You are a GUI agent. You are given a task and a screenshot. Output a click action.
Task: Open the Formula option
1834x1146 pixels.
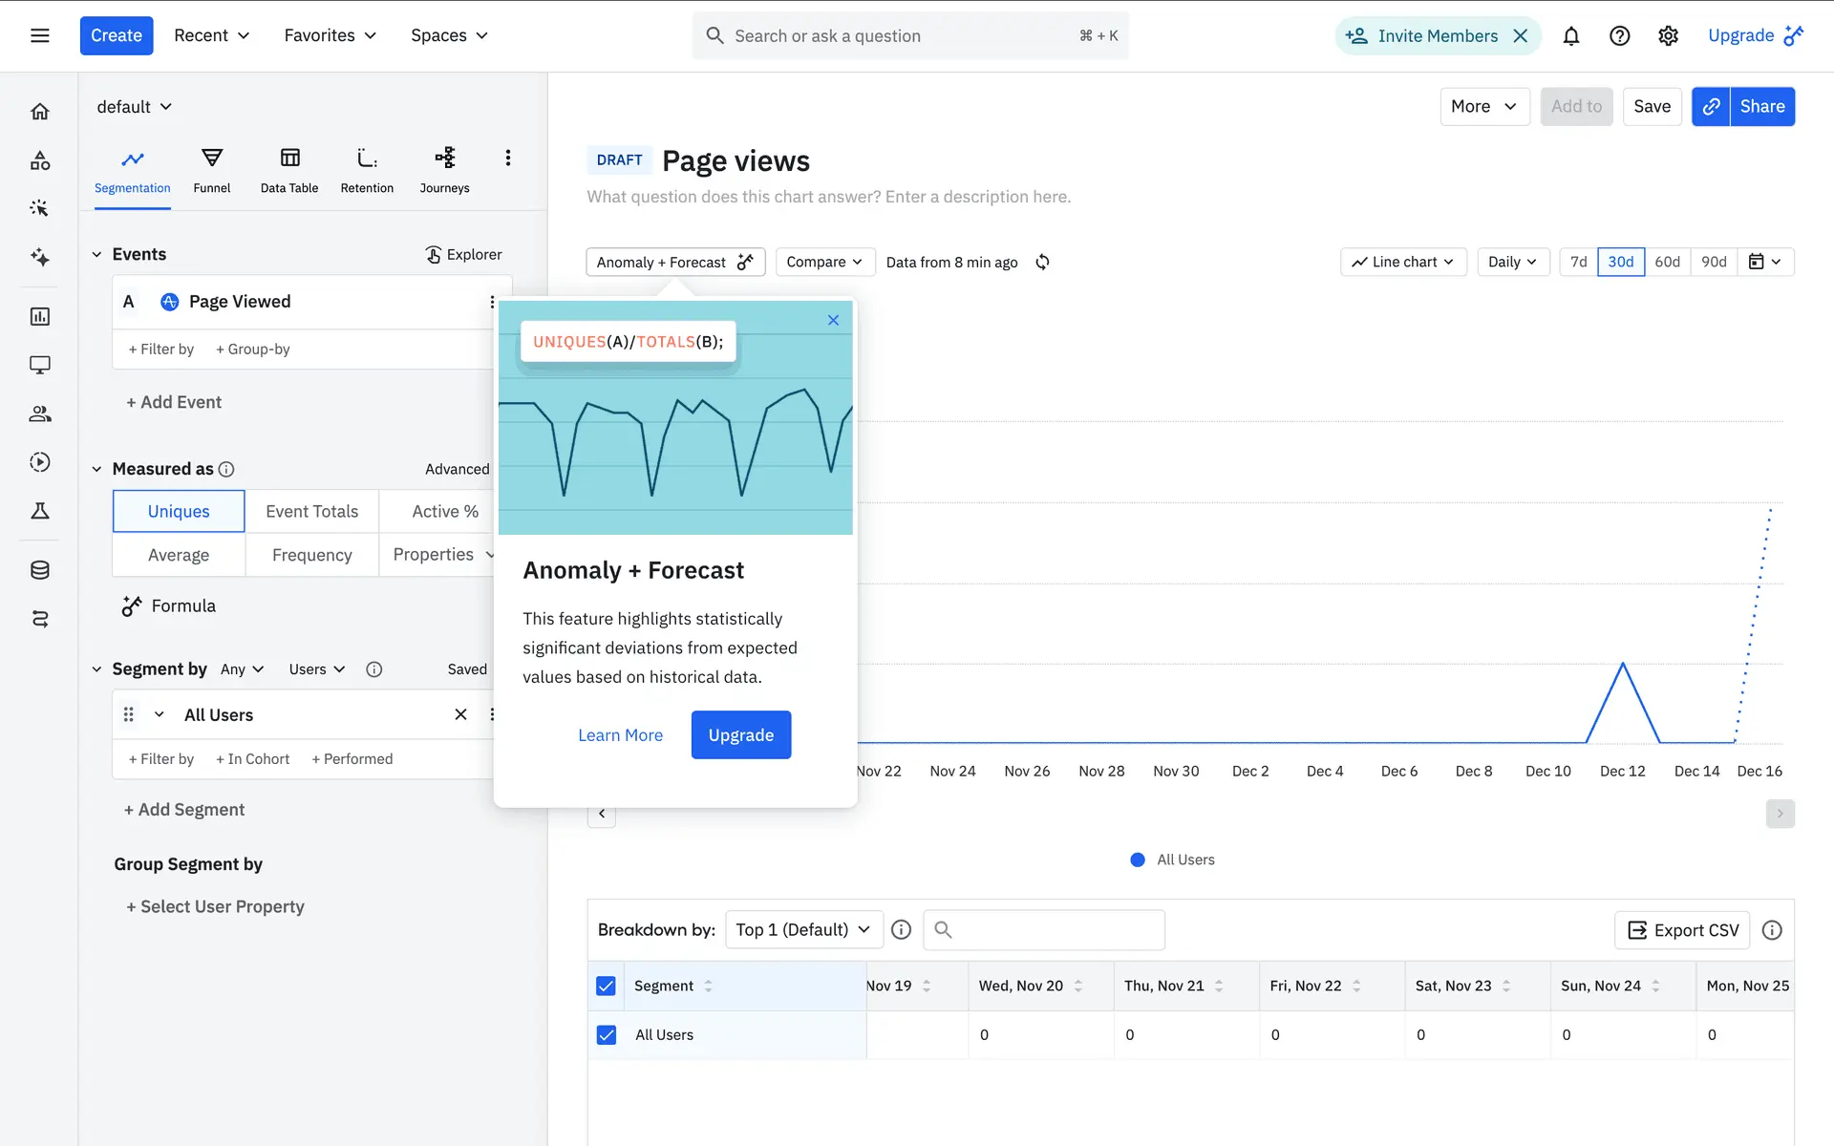click(x=169, y=605)
